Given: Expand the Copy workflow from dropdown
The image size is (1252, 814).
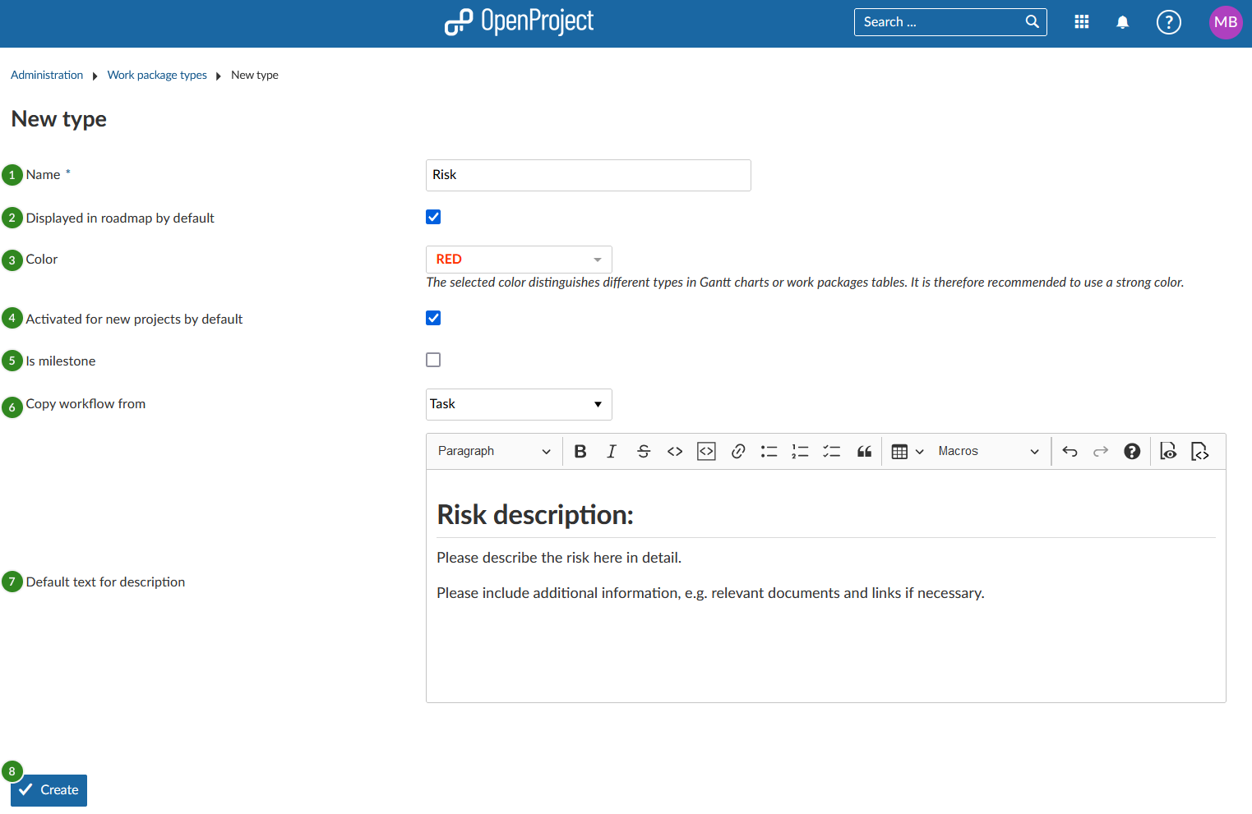Looking at the screenshot, I should click(519, 404).
